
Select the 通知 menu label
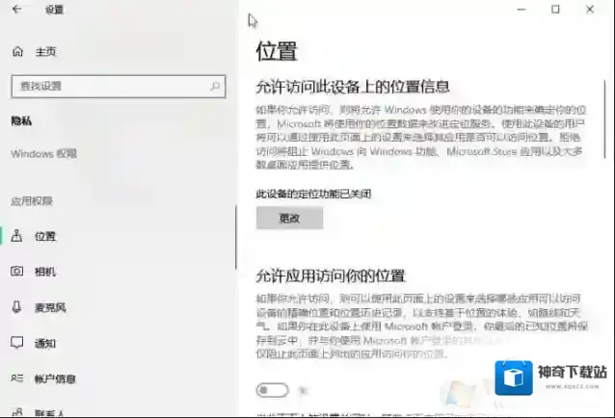pos(45,343)
